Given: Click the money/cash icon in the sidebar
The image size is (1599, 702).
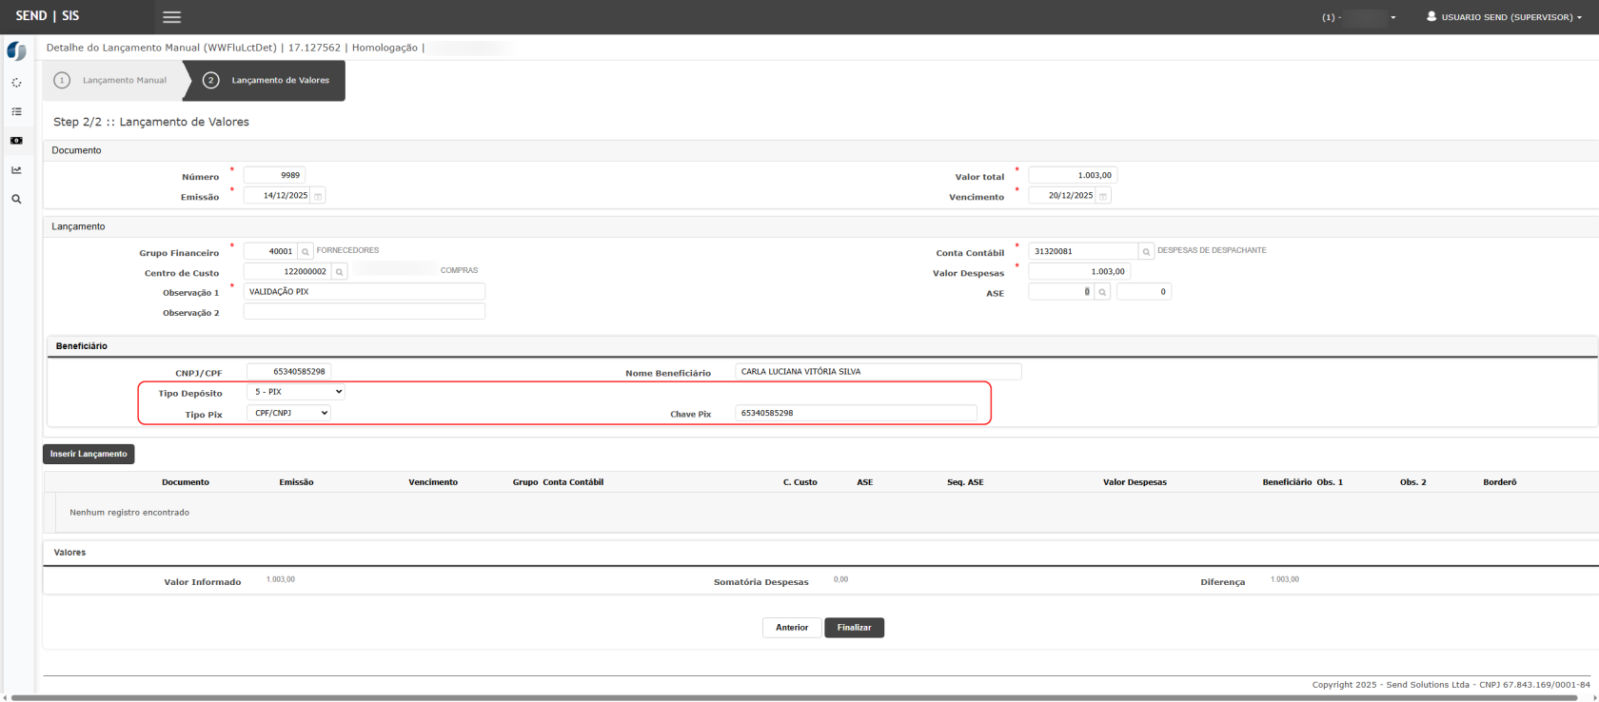Looking at the screenshot, I should (16, 141).
